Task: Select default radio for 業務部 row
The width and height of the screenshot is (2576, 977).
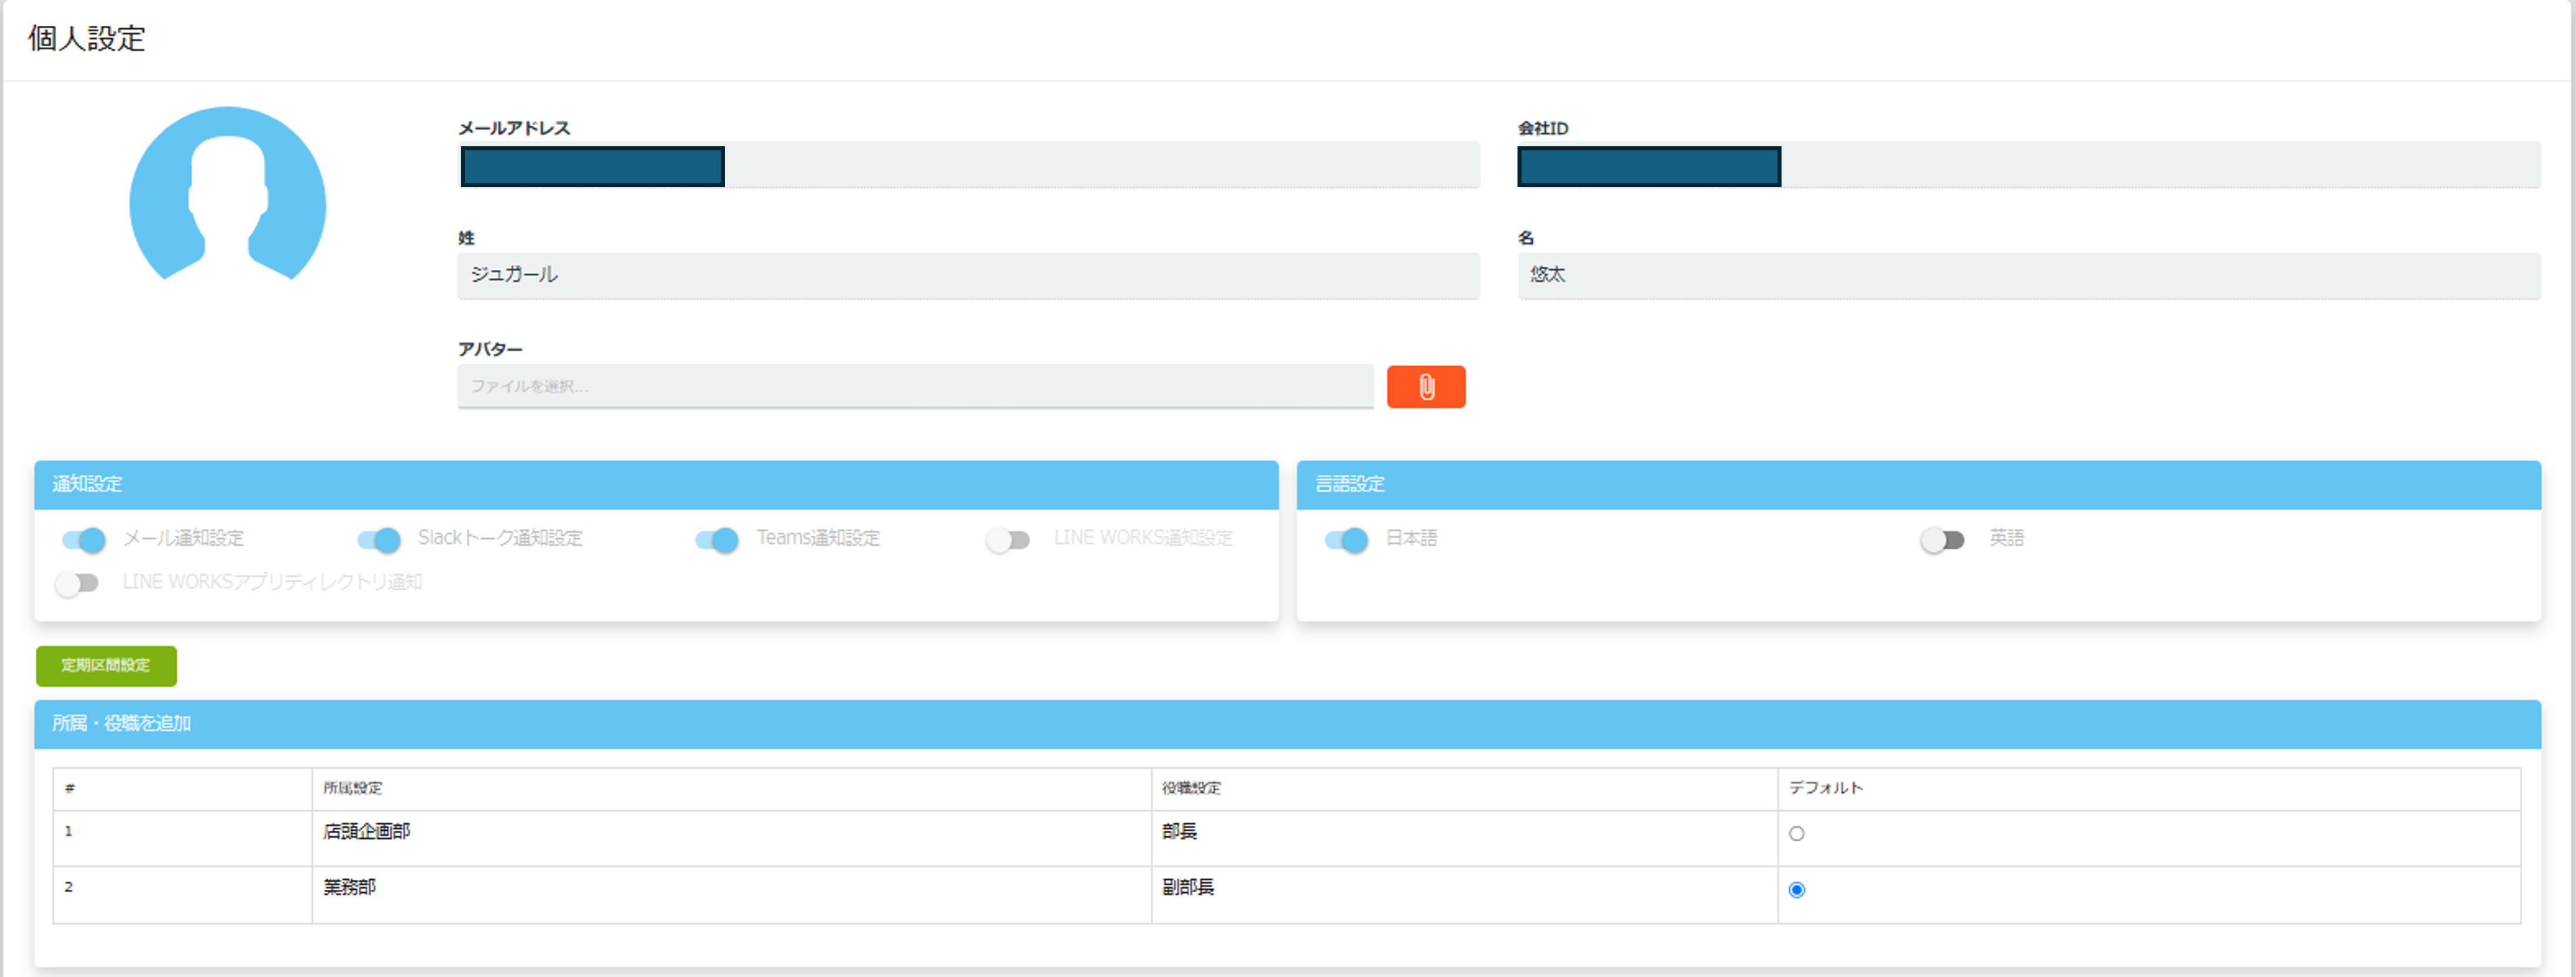Action: 1796,889
